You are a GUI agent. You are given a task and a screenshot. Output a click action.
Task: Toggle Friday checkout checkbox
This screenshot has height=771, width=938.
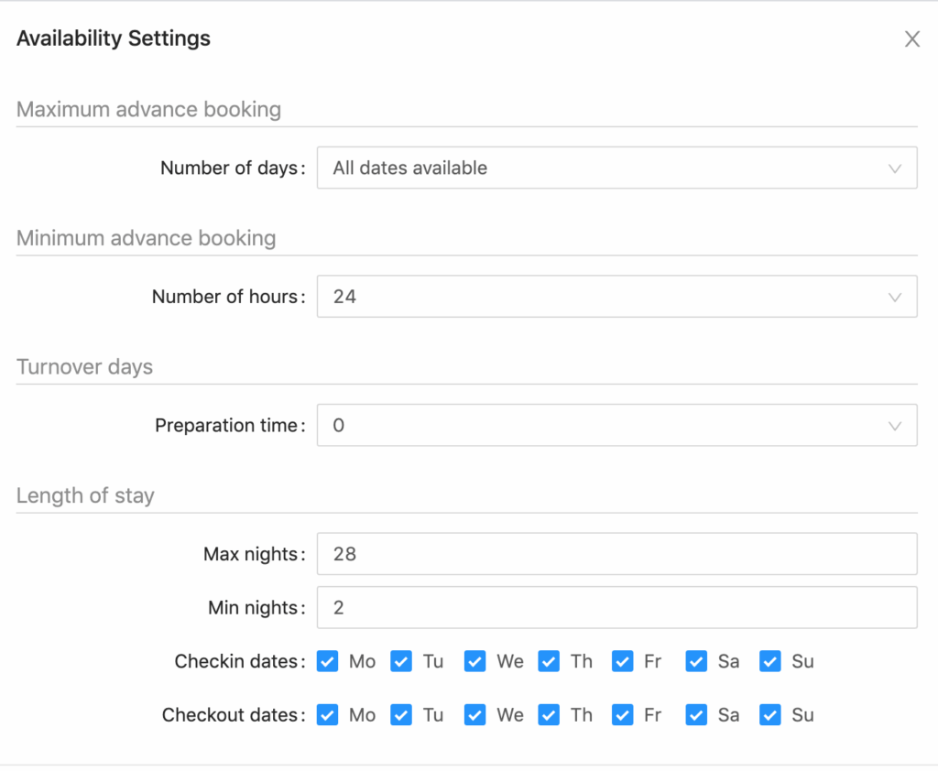coord(623,715)
